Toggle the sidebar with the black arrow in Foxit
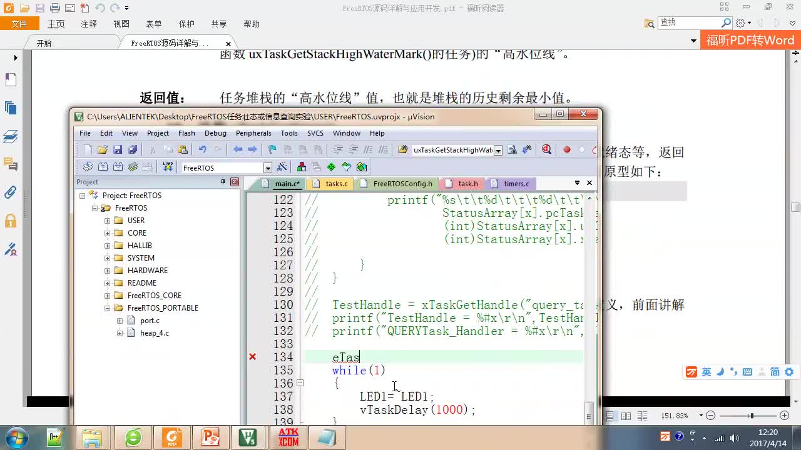 [x=16, y=57]
